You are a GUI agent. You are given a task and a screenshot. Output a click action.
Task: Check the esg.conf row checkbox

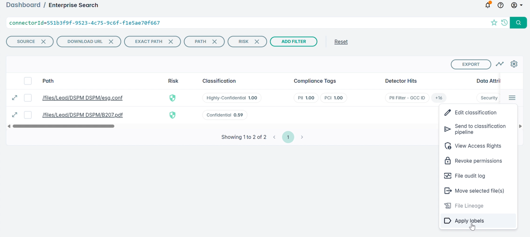(28, 98)
